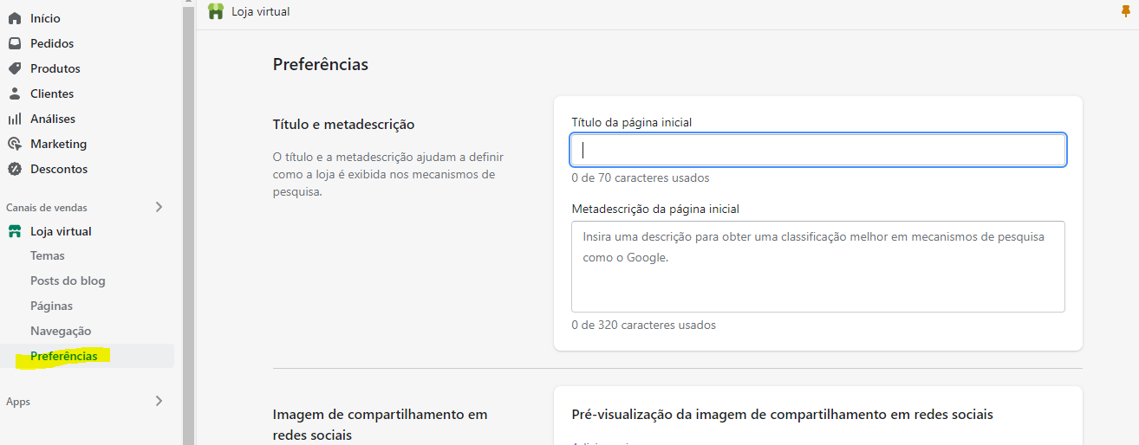
Task: Open the Navegação menu item
Action: (x=61, y=331)
